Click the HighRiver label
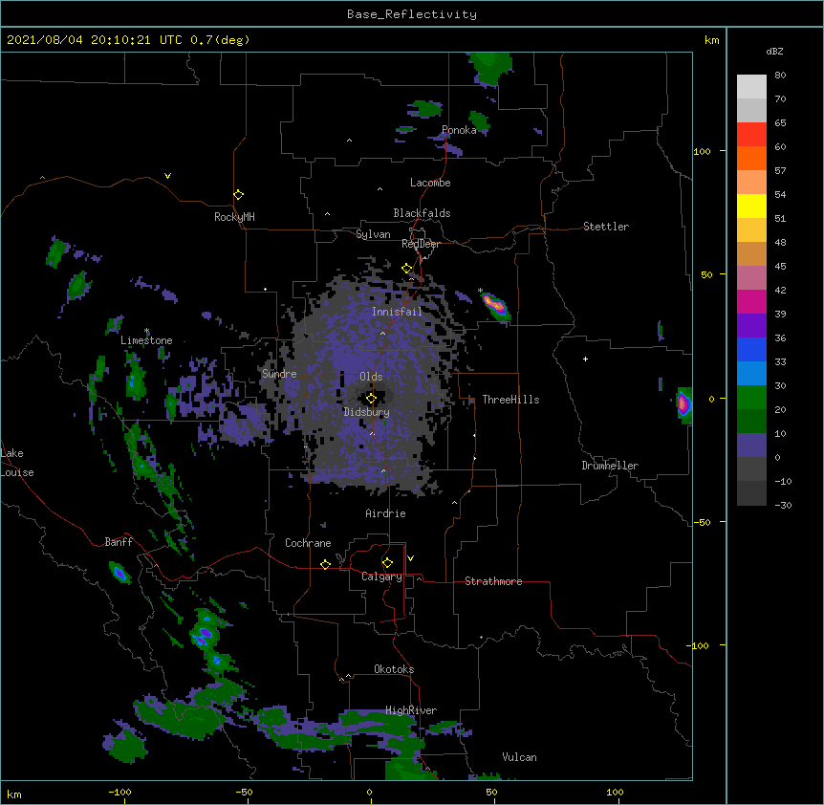This screenshot has width=824, height=805. tap(411, 710)
